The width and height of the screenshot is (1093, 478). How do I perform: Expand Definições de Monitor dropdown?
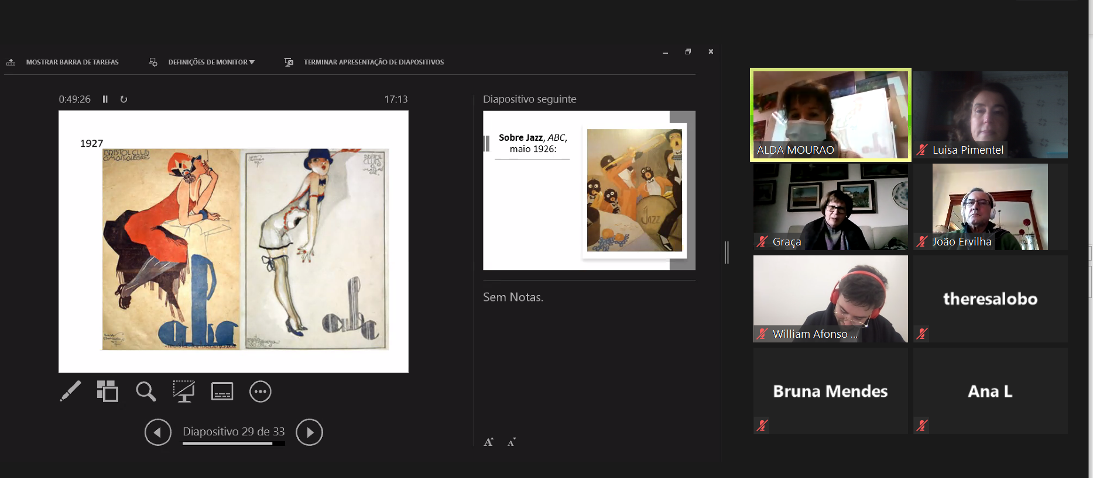(210, 62)
